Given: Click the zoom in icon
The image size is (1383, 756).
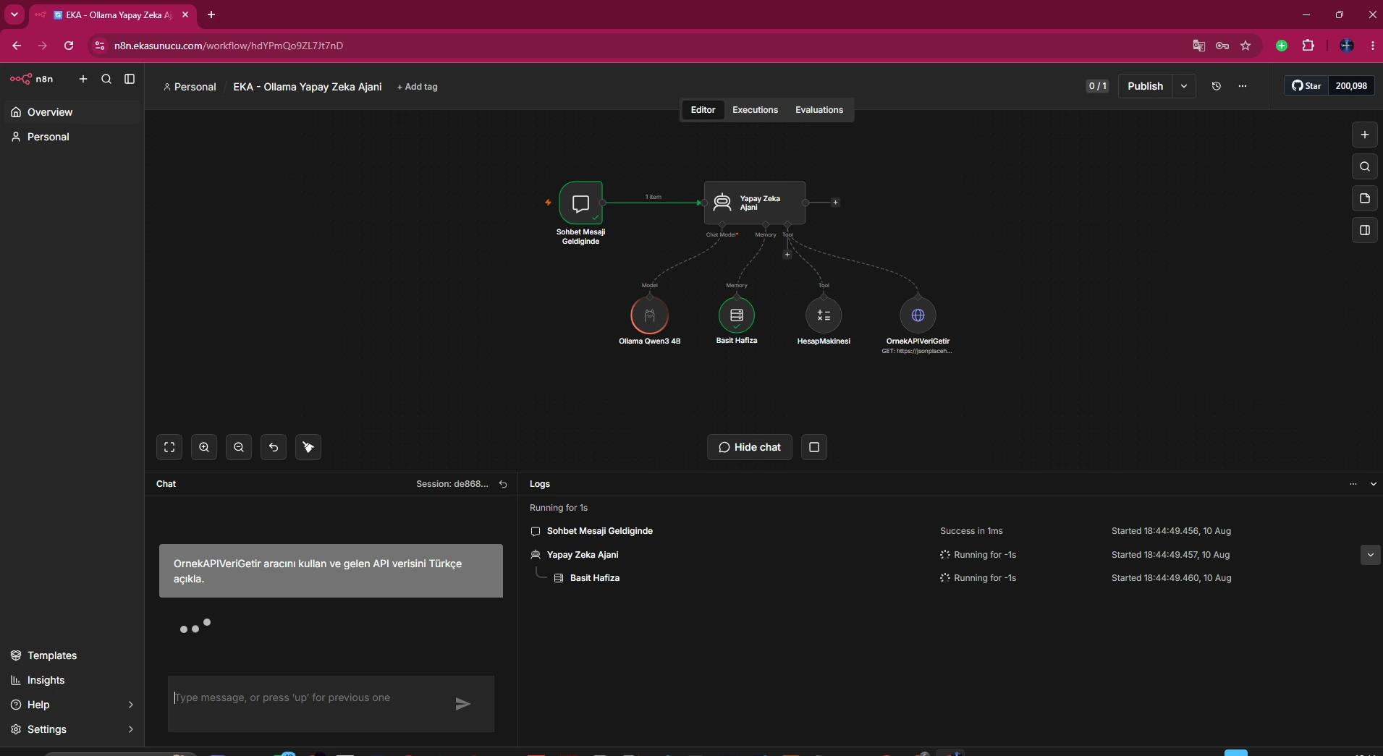Looking at the screenshot, I should (x=204, y=447).
